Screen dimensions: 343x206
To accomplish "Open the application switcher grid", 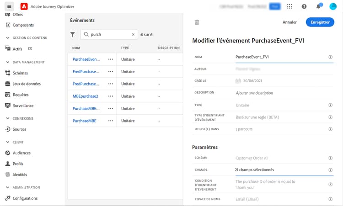I will pyautogui.click(x=289, y=6).
